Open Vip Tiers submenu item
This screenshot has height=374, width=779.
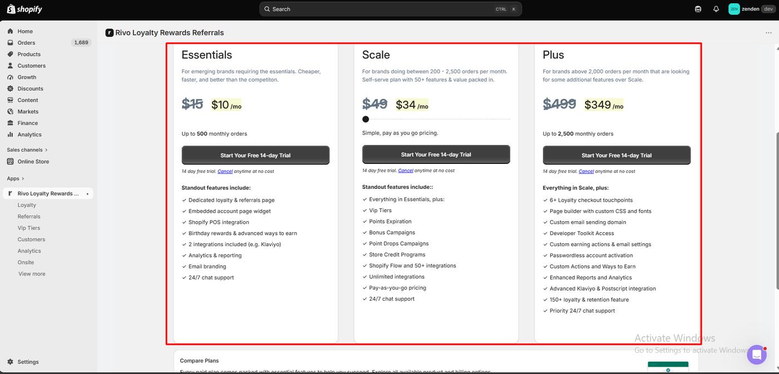click(x=29, y=228)
